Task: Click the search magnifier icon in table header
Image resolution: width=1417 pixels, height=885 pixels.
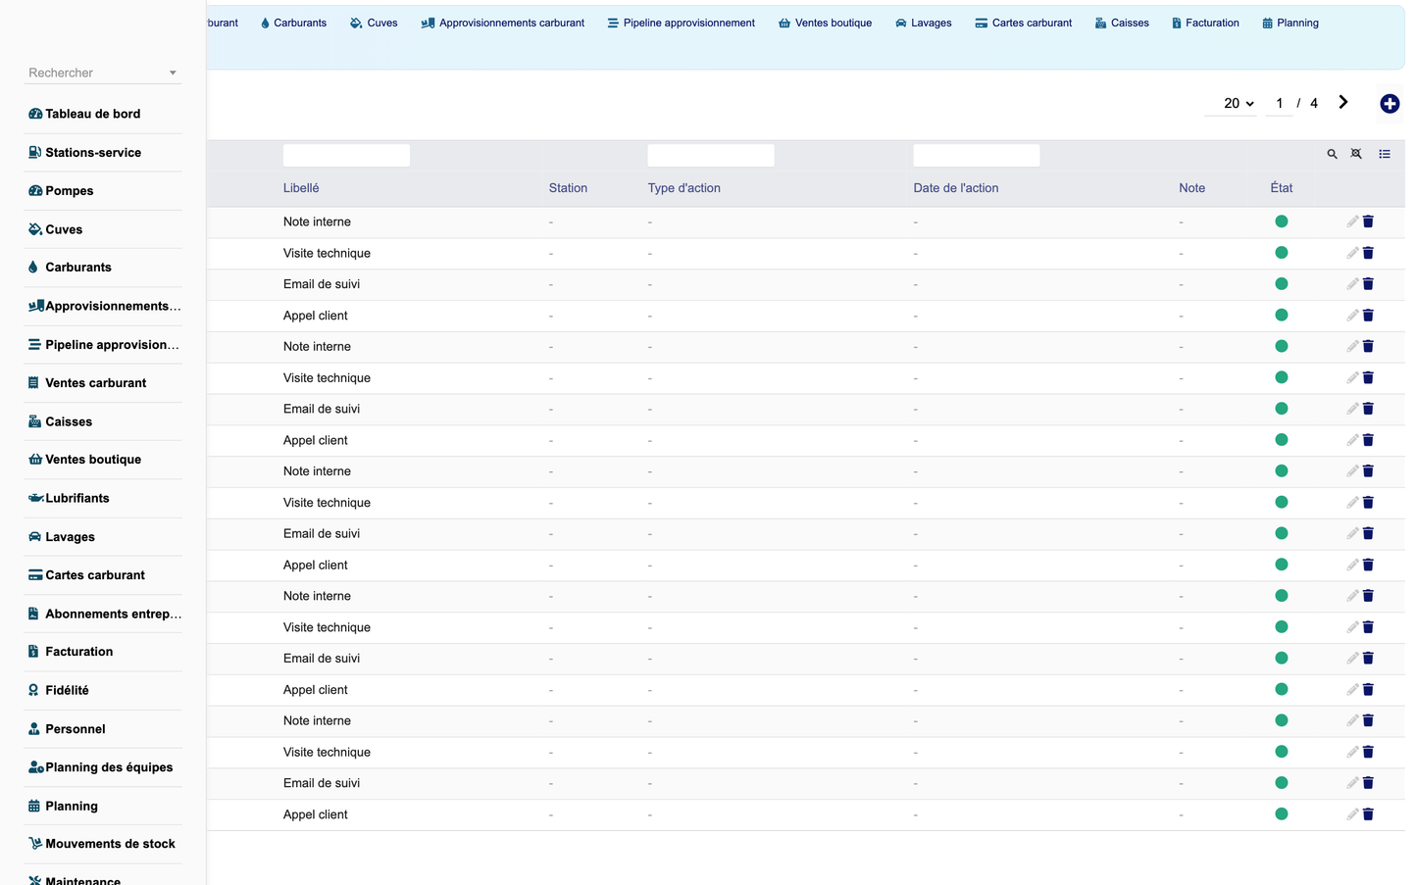Action: click(x=1332, y=154)
